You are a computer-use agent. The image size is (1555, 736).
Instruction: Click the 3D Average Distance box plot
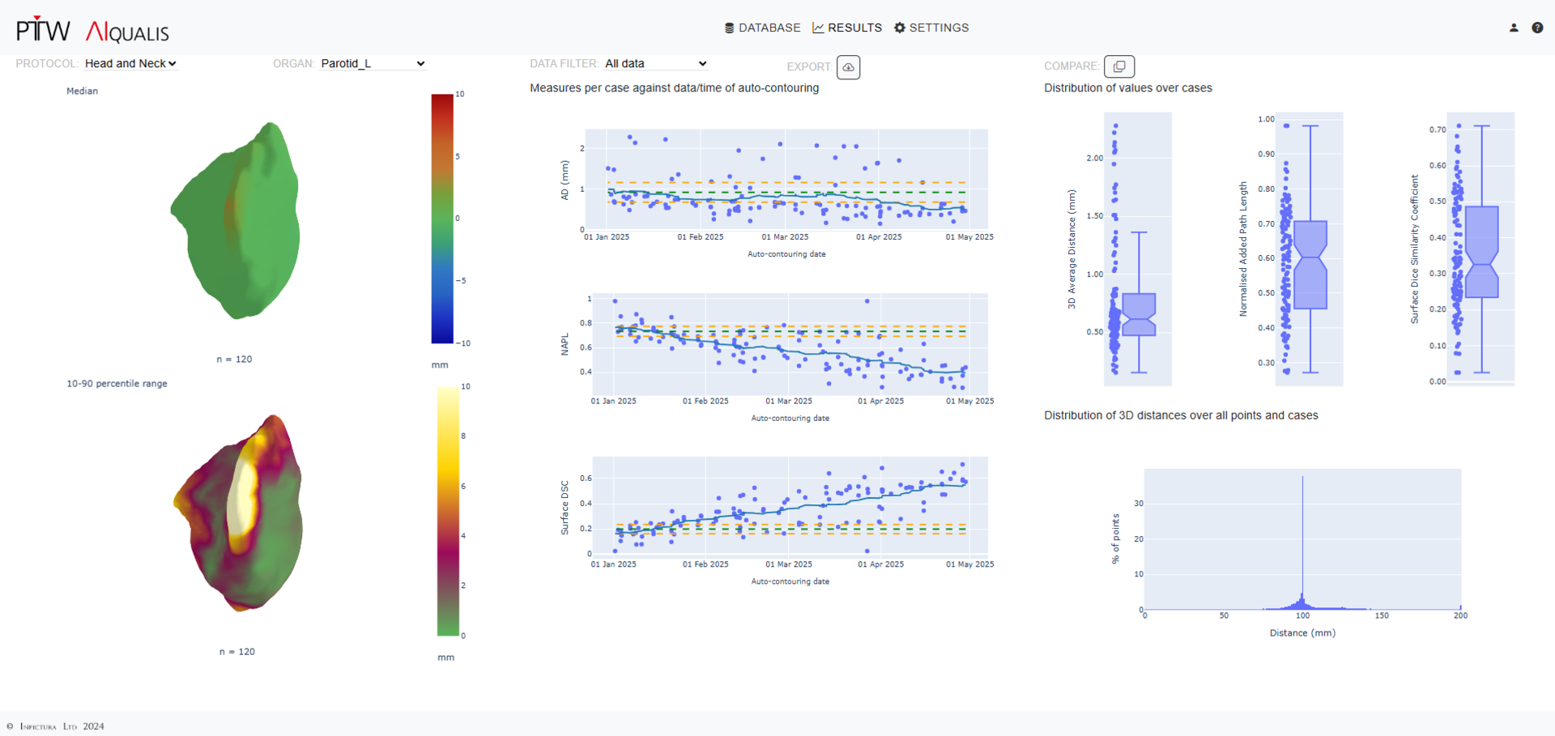tap(1139, 314)
